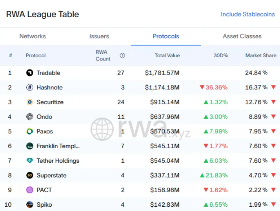Switch to the Issuers tab

tap(99, 36)
